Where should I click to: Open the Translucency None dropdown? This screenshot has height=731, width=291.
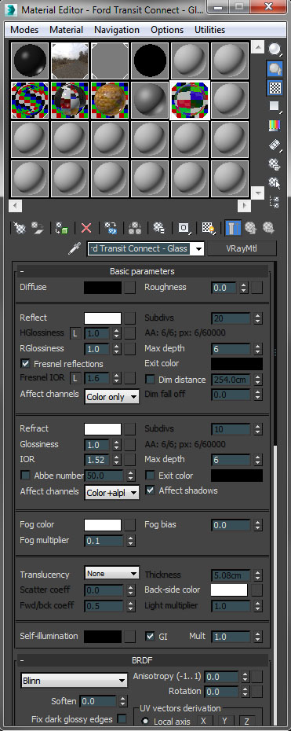coord(112,574)
